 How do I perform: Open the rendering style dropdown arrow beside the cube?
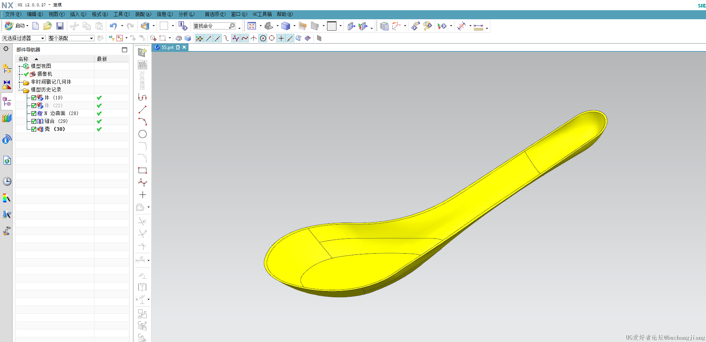pos(294,26)
